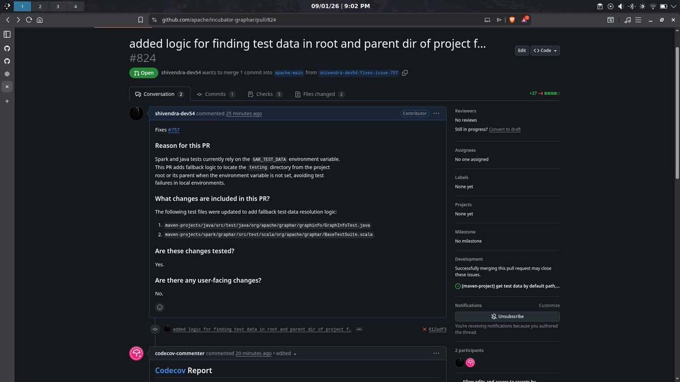Click codecov participant avatar in sidebar

[470, 363]
